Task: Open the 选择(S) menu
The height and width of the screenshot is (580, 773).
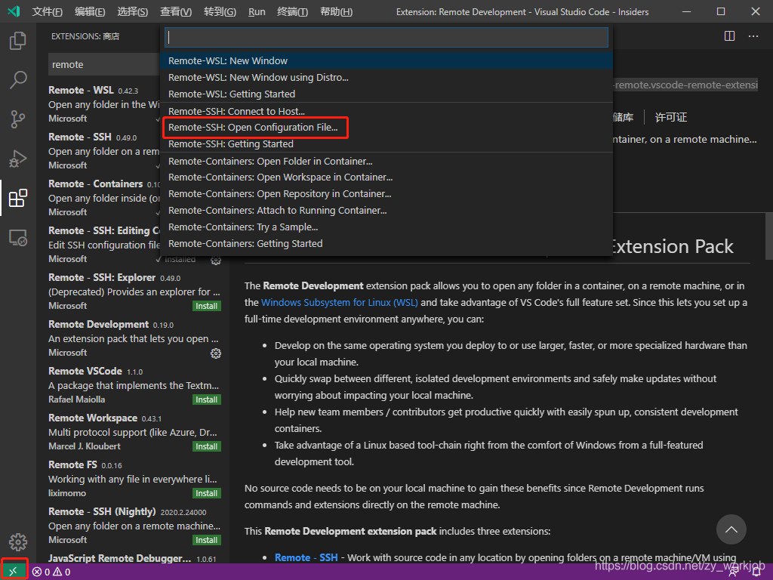Action: pos(133,11)
